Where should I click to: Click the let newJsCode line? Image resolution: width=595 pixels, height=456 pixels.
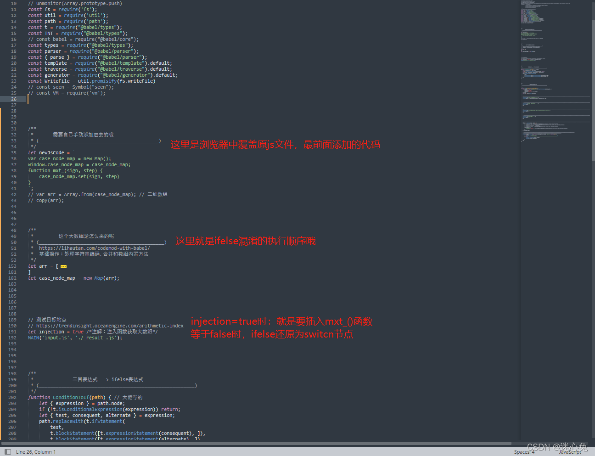click(51, 152)
